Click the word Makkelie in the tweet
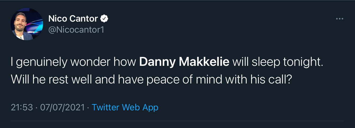355x128 pixels. point(204,62)
